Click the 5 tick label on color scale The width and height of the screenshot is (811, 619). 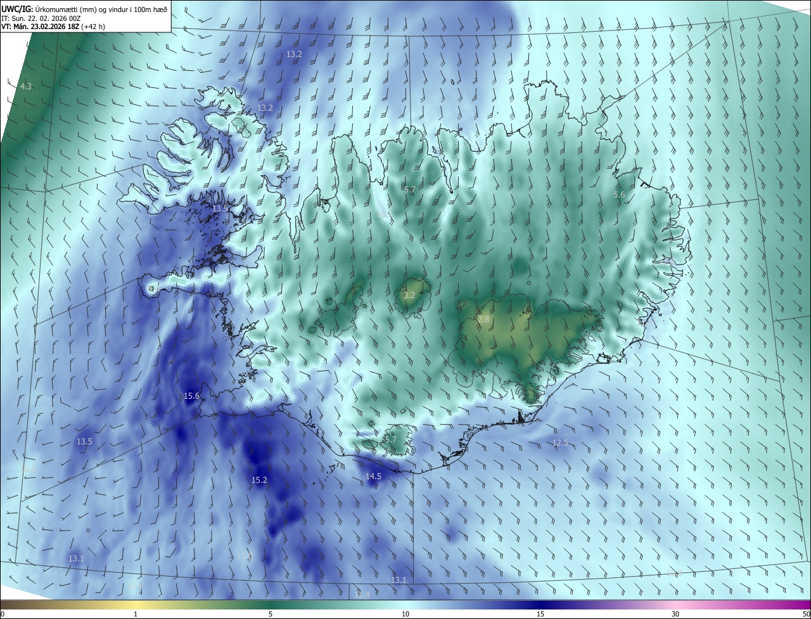[271, 614]
